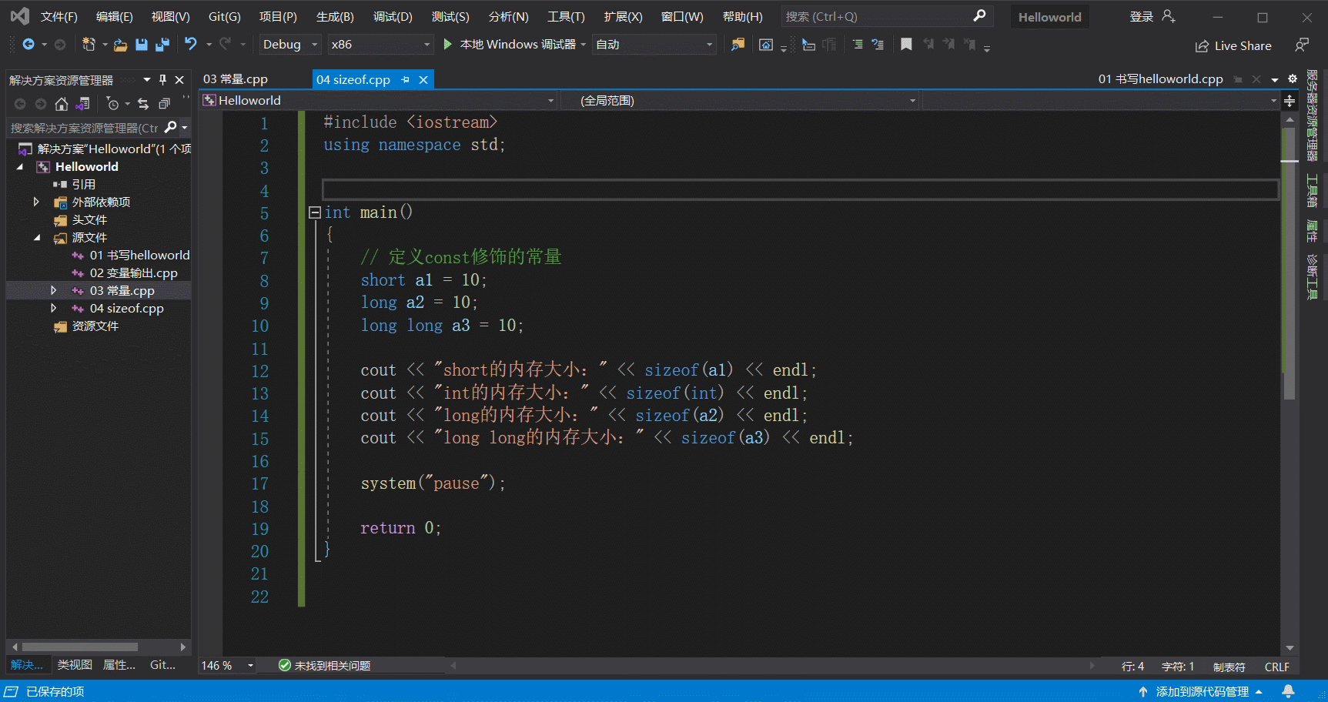This screenshot has width=1328, height=702.
Task: Toggle the pin on the Solution Explorer panel
Action: tap(162, 79)
